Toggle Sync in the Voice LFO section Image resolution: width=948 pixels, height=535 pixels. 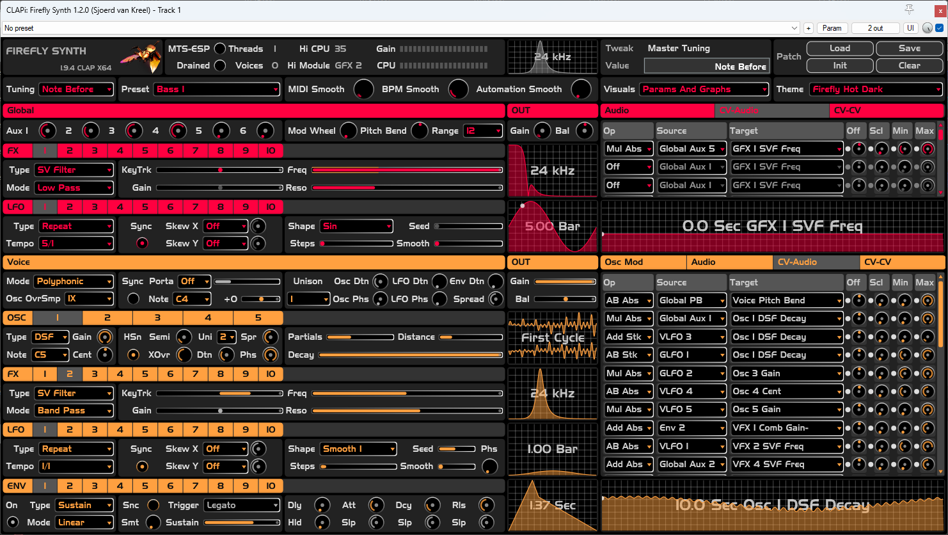pos(141,467)
